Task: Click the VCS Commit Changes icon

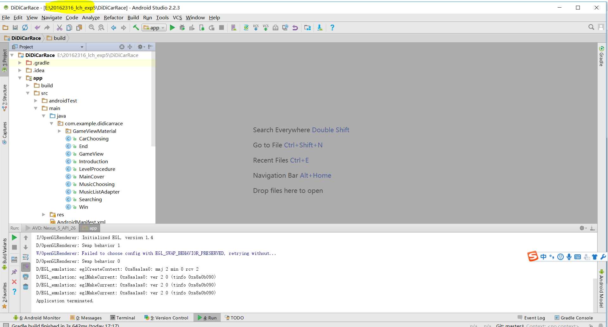Action: pos(266,28)
